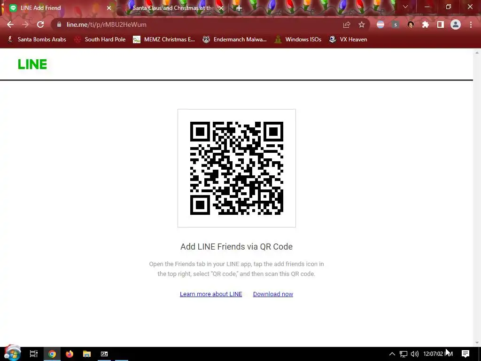Open the gray 's' extension icon
This screenshot has height=361, width=481.
tap(396, 24)
